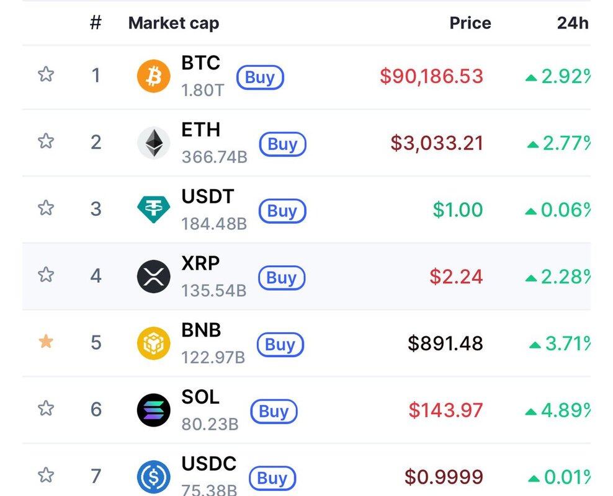Image resolution: width=613 pixels, height=496 pixels.
Task: Sort by 24h change column header
Action: [x=572, y=24]
